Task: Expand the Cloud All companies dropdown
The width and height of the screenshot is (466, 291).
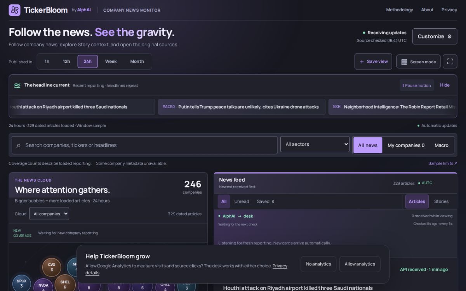Action: pyautogui.click(x=49, y=214)
